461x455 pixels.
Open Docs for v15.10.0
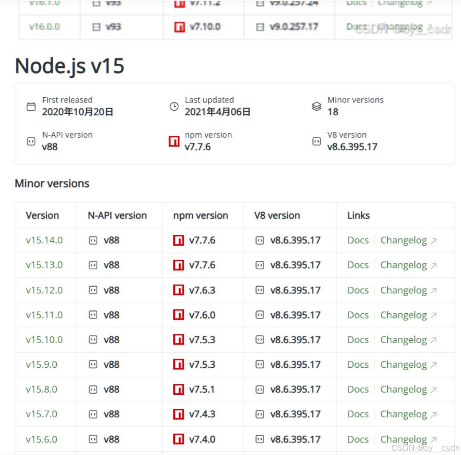pyautogui.click(x=358, y=340)
